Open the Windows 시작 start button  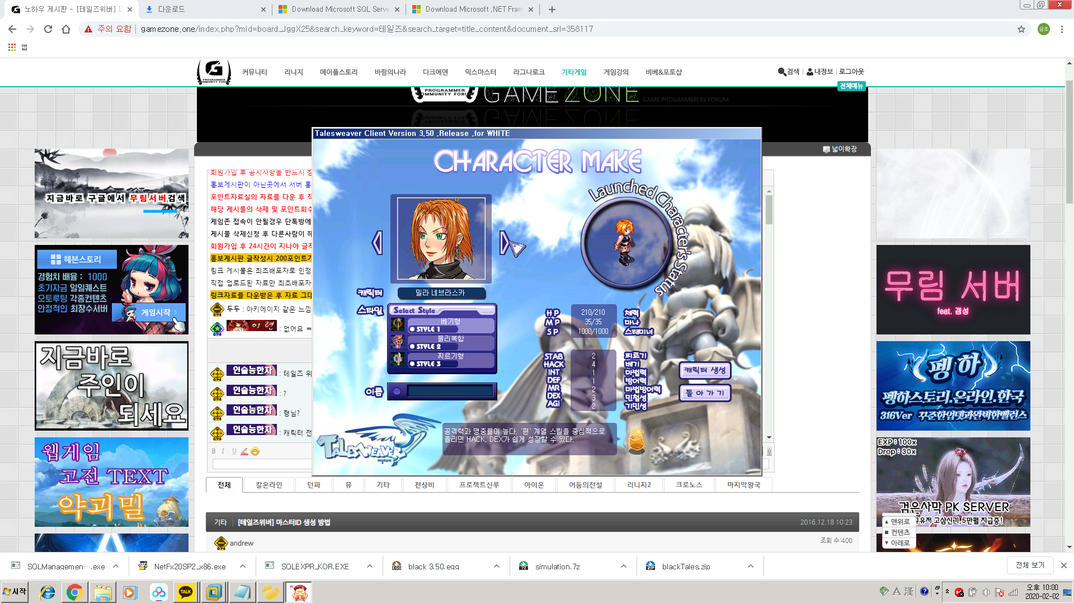coord(15,592)
